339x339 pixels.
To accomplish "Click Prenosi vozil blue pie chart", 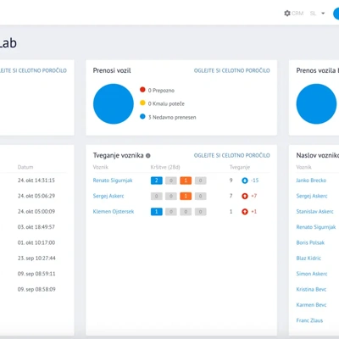I will [114, 103].
